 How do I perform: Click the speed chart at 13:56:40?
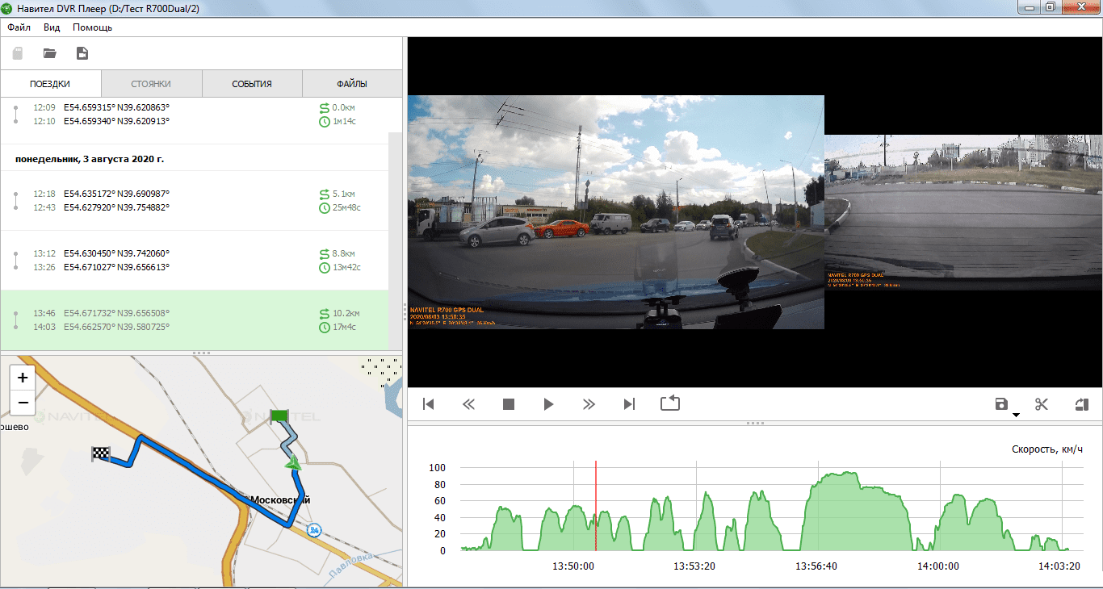click(817, 506)
